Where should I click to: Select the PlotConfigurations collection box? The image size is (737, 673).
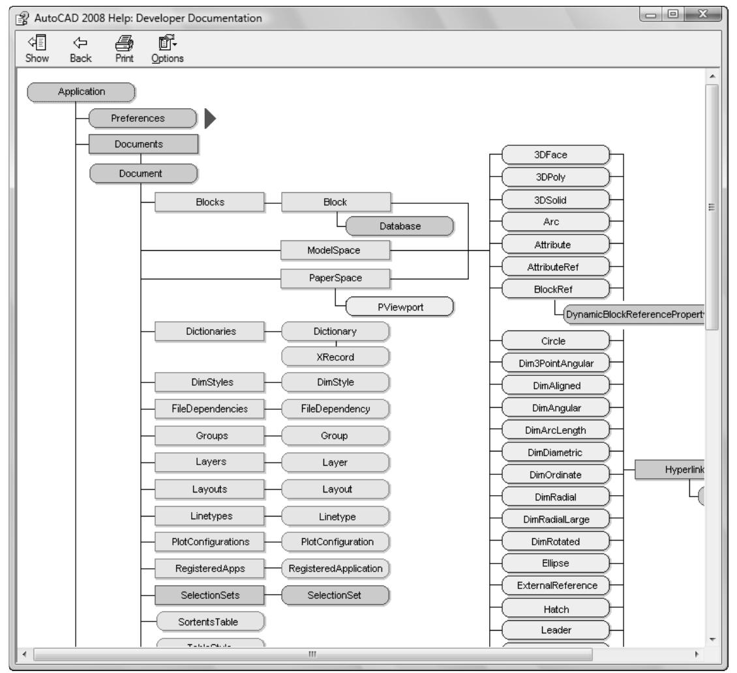click(209, 541)
